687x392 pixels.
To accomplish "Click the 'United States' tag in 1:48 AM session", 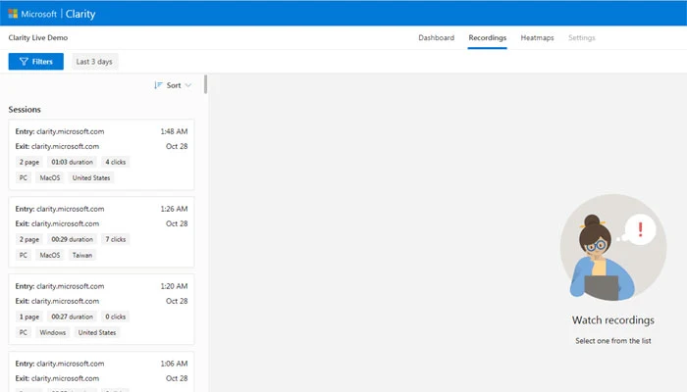I will tap(91, 177).
